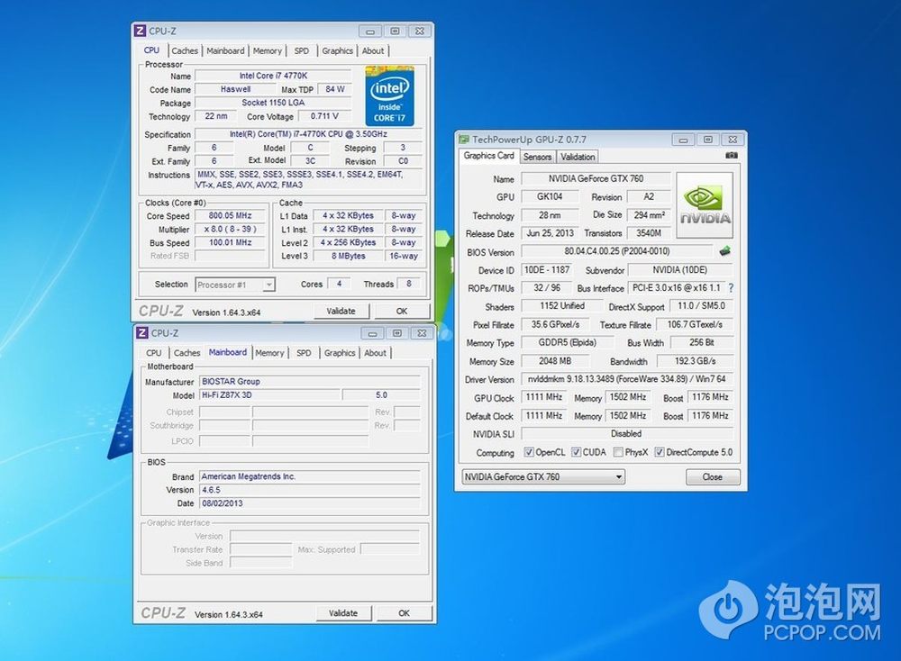Click the "80.04.C4.00.25 (P2004-0010)" BIOS version field
901x661 pixels.
point(617,251)
